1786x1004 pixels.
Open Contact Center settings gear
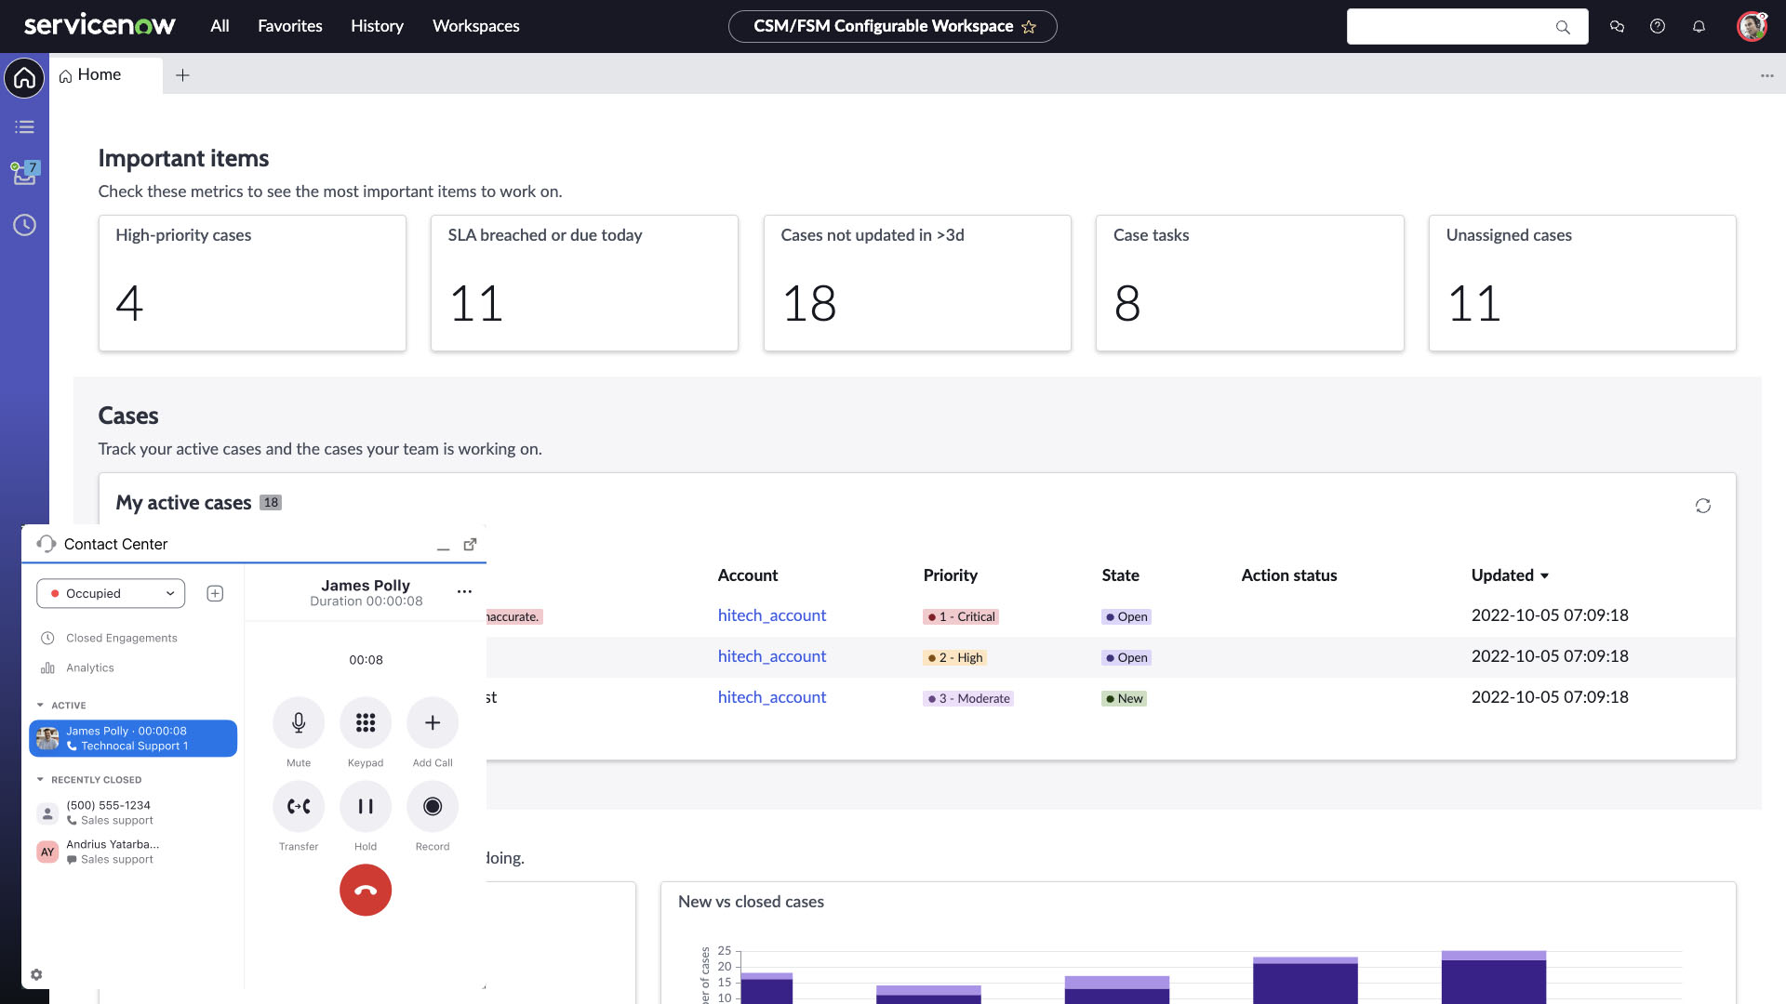click(36, 975)
